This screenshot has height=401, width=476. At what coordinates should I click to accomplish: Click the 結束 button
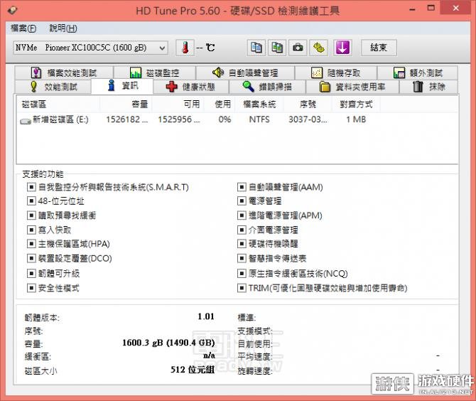379,48
